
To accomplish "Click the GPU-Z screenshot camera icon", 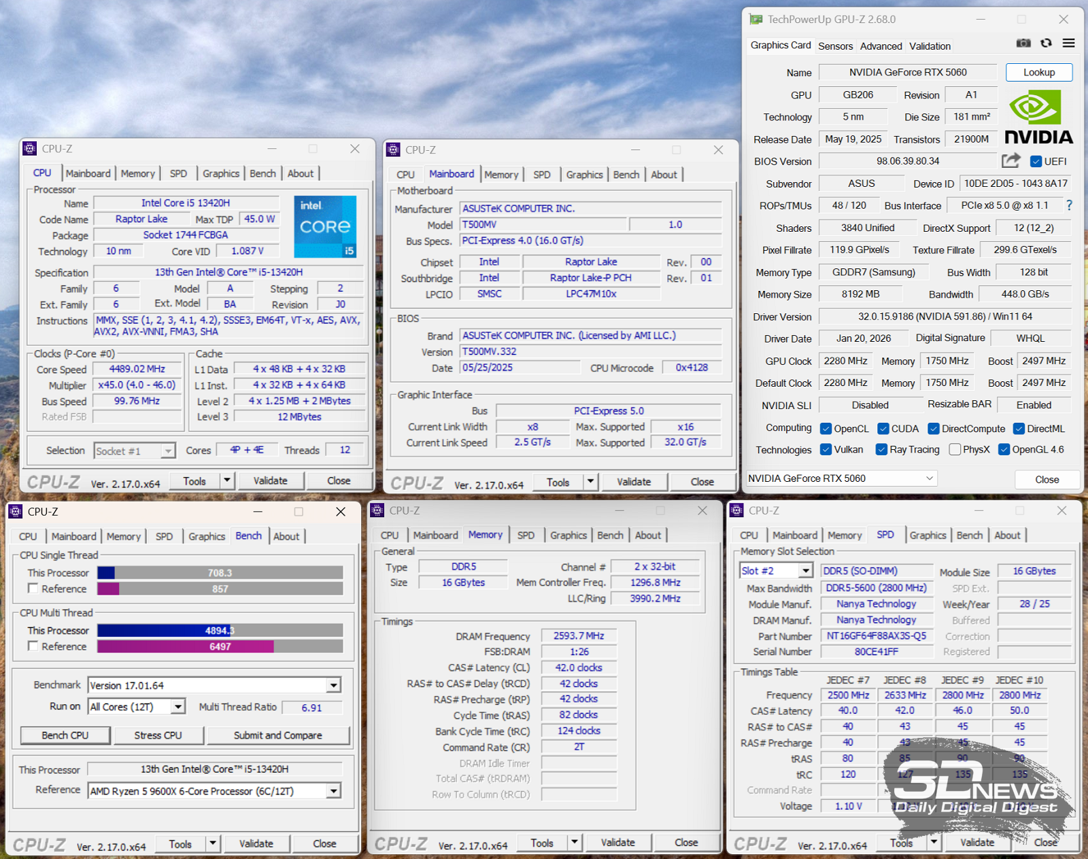I will coord(1023,43).
